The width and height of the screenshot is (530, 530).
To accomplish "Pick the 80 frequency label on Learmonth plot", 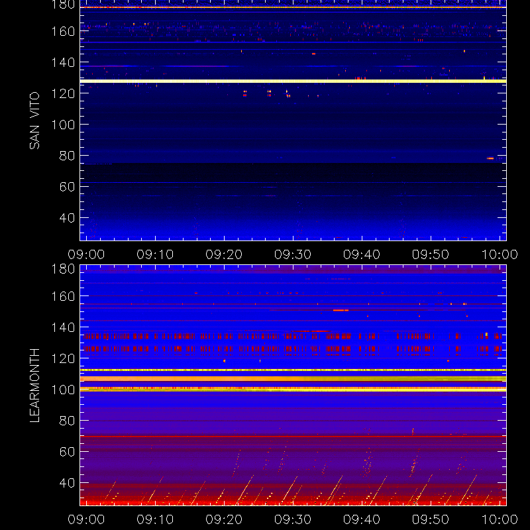I will [67, 421].
